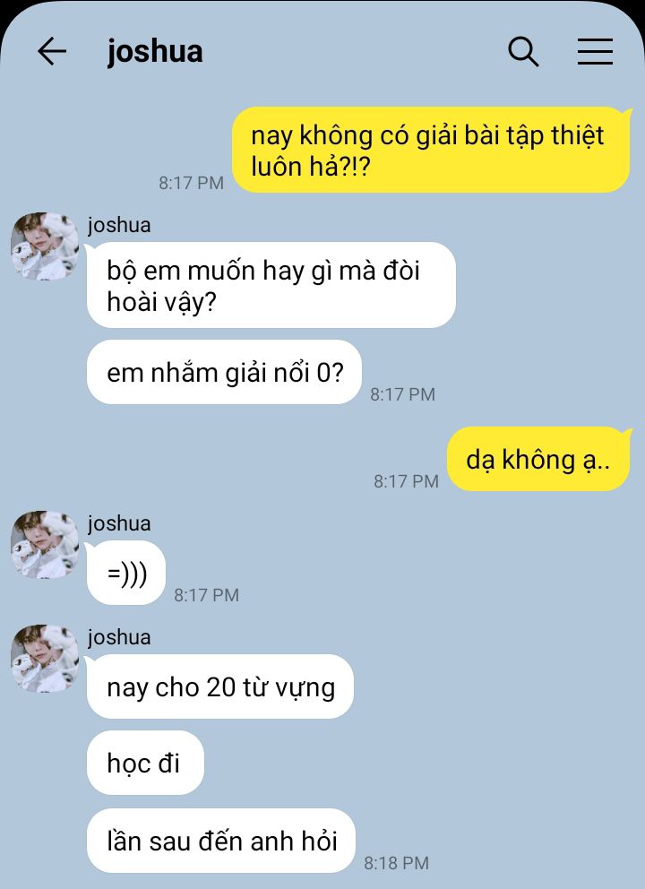Tap joshua's avatar beside the 20 từ vựng message
Screen dimensions: 645x889
click(45, 659)
